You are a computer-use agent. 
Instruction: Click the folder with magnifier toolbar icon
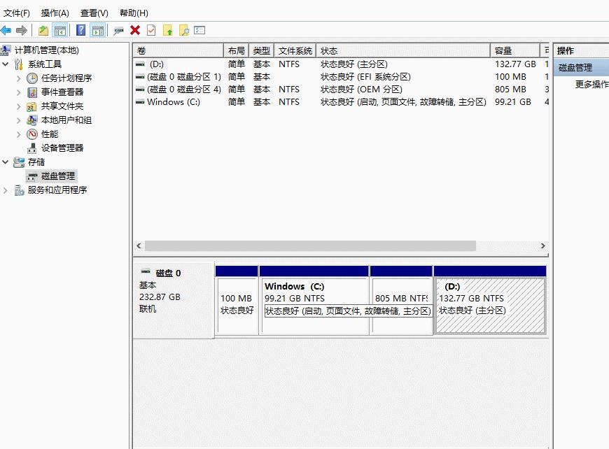coord(185,30)
